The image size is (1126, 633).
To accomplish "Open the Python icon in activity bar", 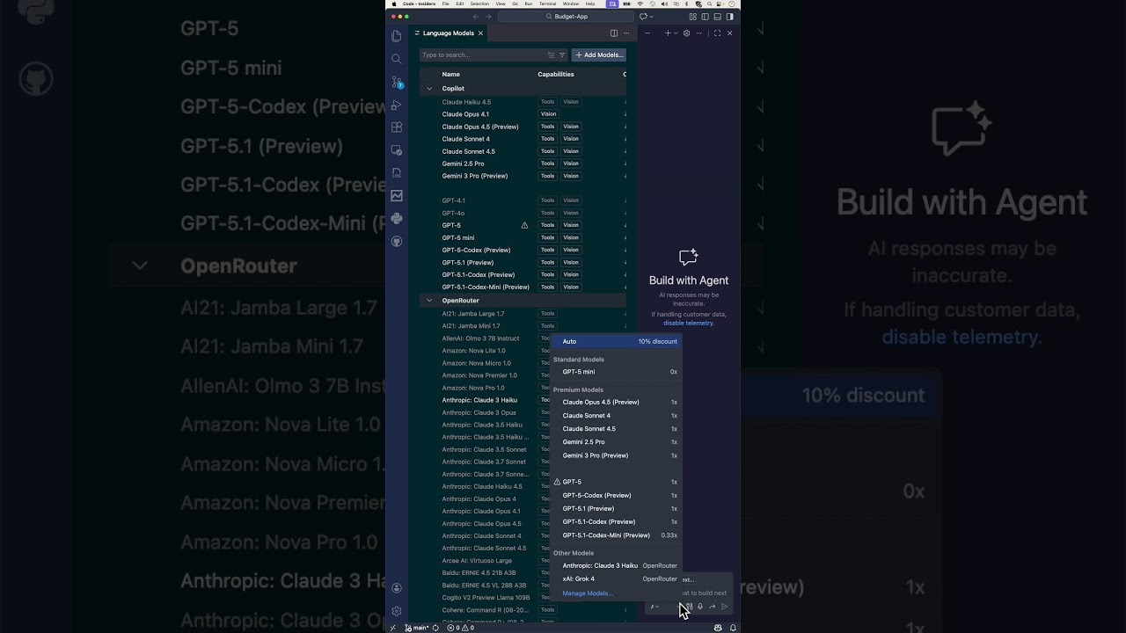I will click(x=397, y=218).
